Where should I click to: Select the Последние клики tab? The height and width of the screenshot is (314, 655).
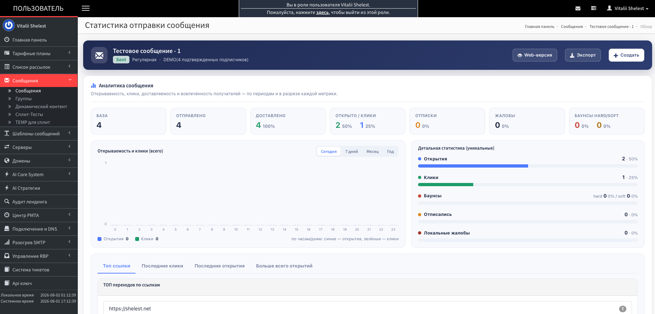click(x=162, y=266)
